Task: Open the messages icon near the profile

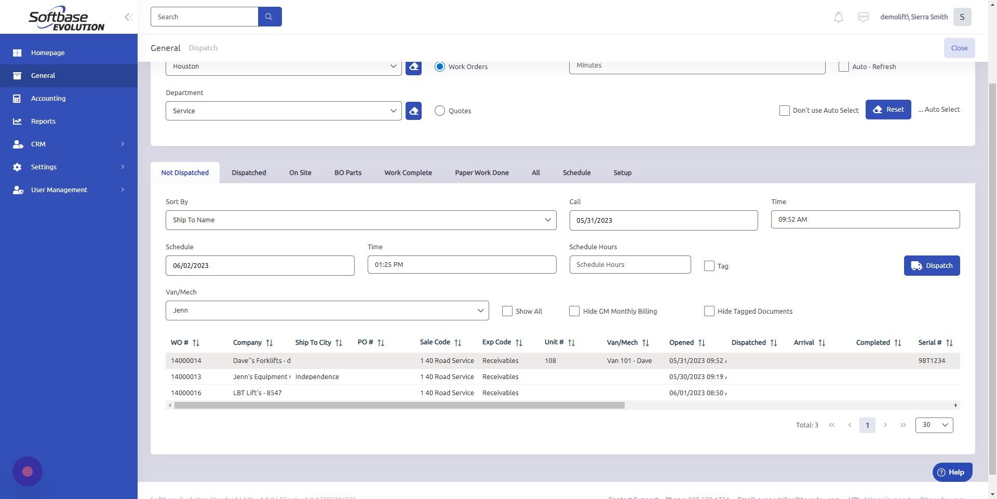Action: point(863,17)
